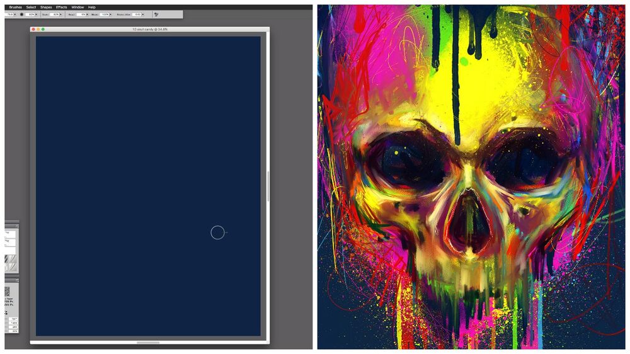Click the Resat value field
630x354 pixels.
[x=81, y=14]
